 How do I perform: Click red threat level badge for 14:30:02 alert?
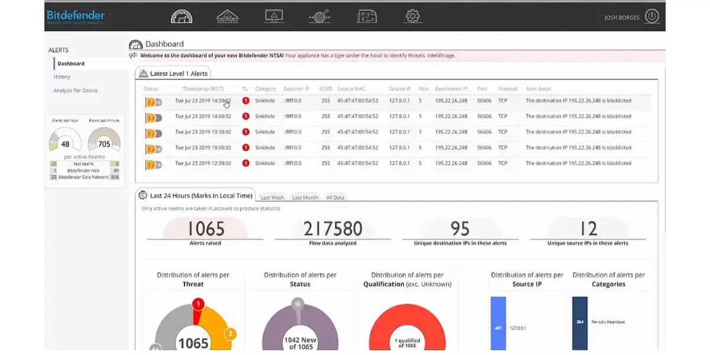(246, 101)
